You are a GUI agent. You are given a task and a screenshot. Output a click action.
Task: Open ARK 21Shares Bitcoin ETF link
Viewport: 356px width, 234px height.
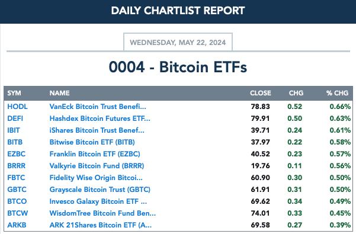pyautogui.click(x=100, y=225)
